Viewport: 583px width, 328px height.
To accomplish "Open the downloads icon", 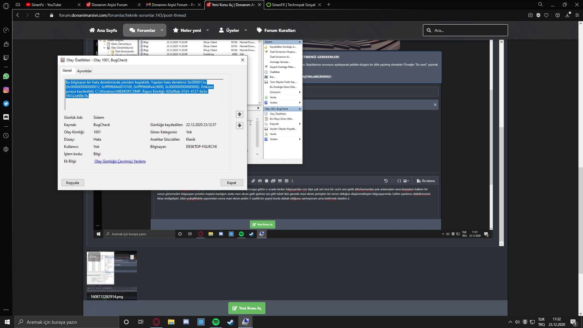I will (x=568, y=15).
